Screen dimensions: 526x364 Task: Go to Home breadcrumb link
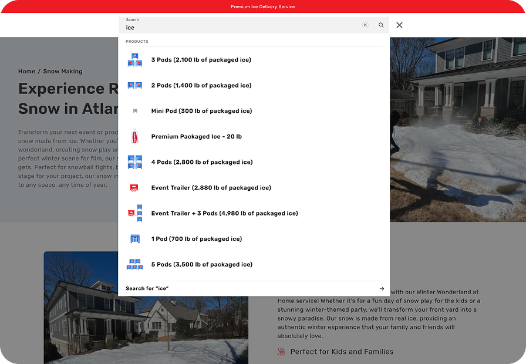point(26,72)
